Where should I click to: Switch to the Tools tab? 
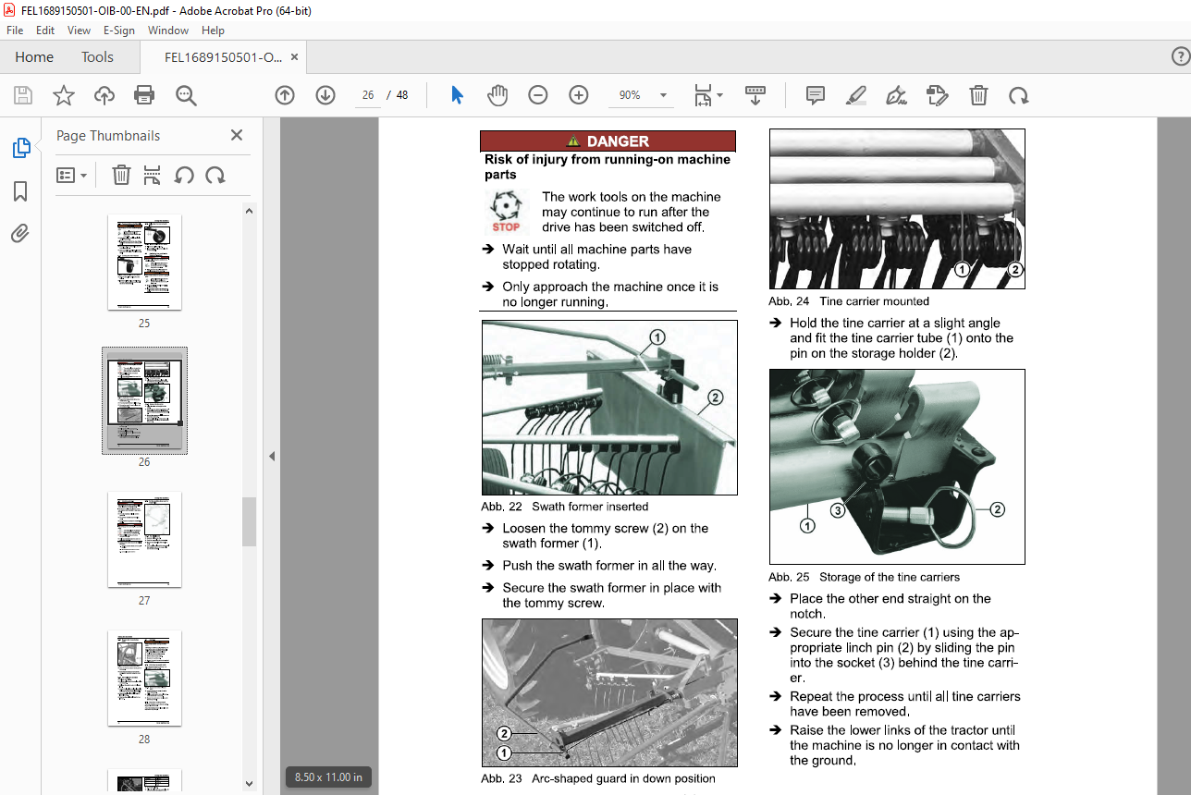(x=97, y=57)
